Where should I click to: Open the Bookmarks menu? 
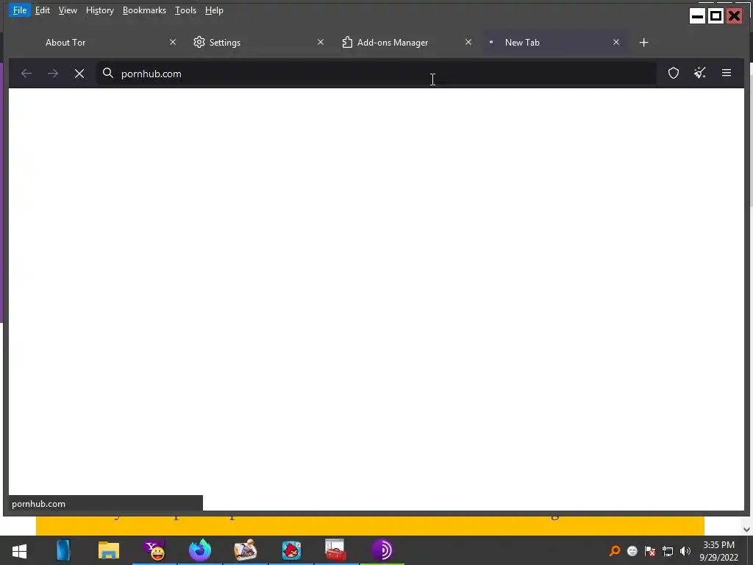pos(144,10)
